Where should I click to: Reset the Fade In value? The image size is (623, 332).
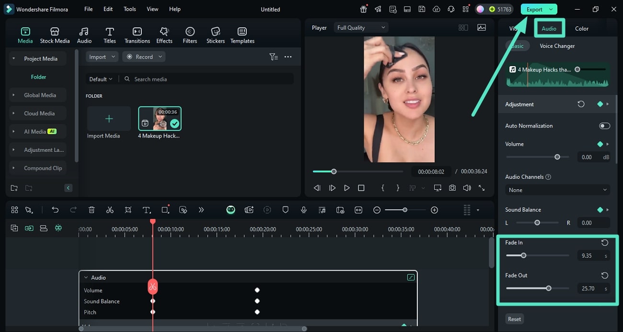pyautogui.click(x=605, y=242)
